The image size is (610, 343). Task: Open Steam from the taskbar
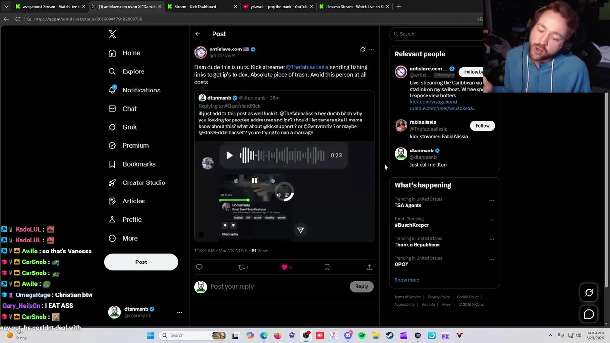390,336
